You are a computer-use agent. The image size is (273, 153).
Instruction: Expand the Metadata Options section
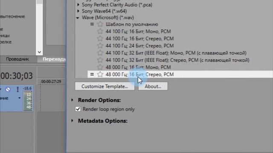point(73,121)
